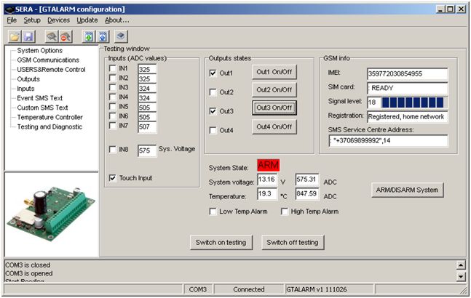Select Inputs in the navigation tree

[25, 89]
